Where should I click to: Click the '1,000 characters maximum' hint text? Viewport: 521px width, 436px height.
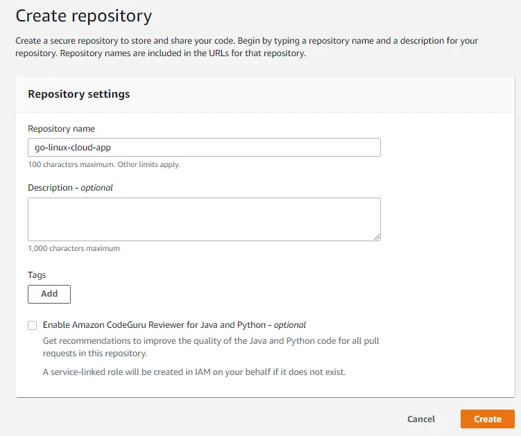[74, 248]
